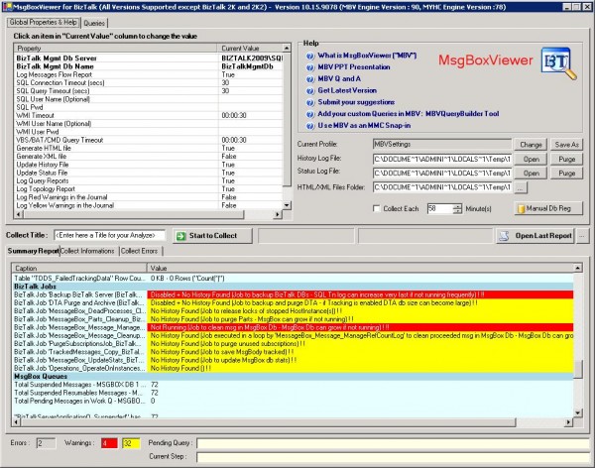Viewport: 595px width, 468px height.
Task: Click help icon beside "Add your custom Queries"
Action: coord(310,114)
